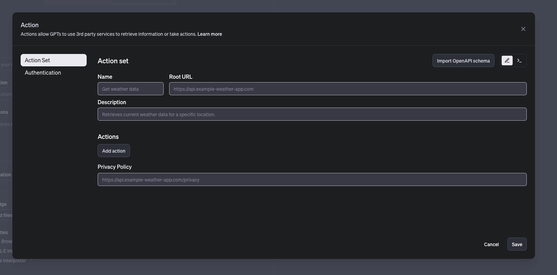Switch to the form editor (pencil icon)
This screenshot has width=557, height=275.
pos(507,60)
